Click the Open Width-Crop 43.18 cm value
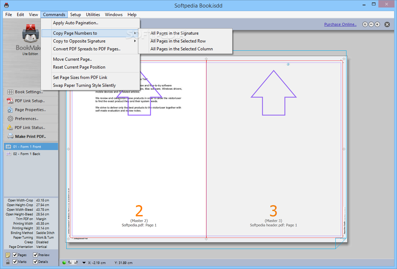This screenshot has width=397, height=269. 43,200
